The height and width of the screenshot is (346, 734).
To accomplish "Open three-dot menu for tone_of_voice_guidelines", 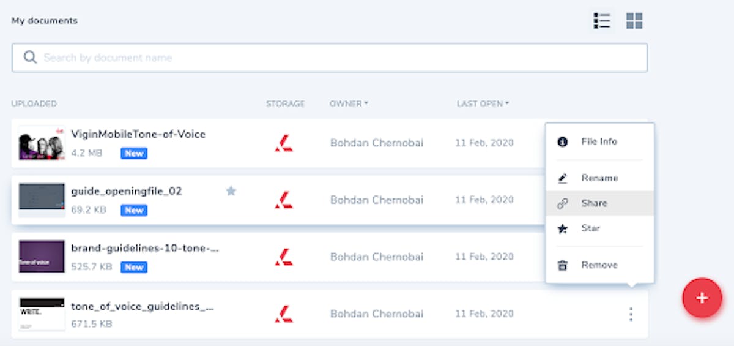I will 631,314.
